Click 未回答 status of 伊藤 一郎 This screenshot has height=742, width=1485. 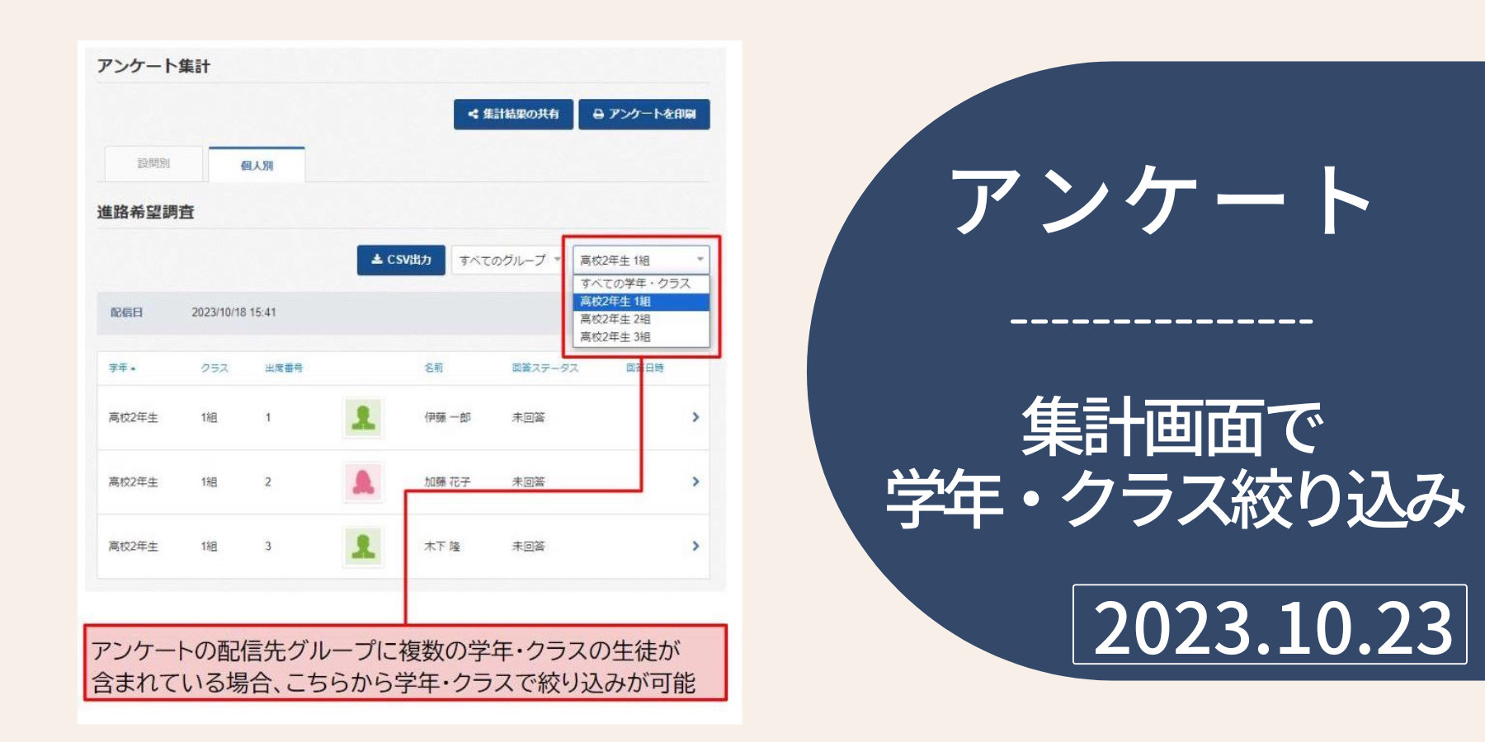(x=528, y=417)
